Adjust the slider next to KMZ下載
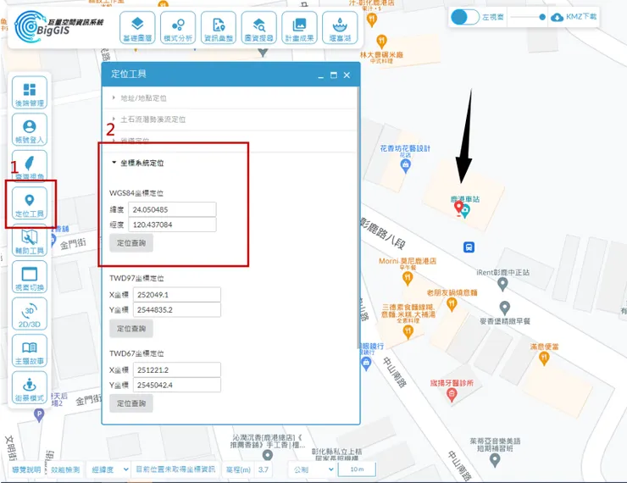Image resolution: width=627 pixels, height=483 pixels. point(527,17)
